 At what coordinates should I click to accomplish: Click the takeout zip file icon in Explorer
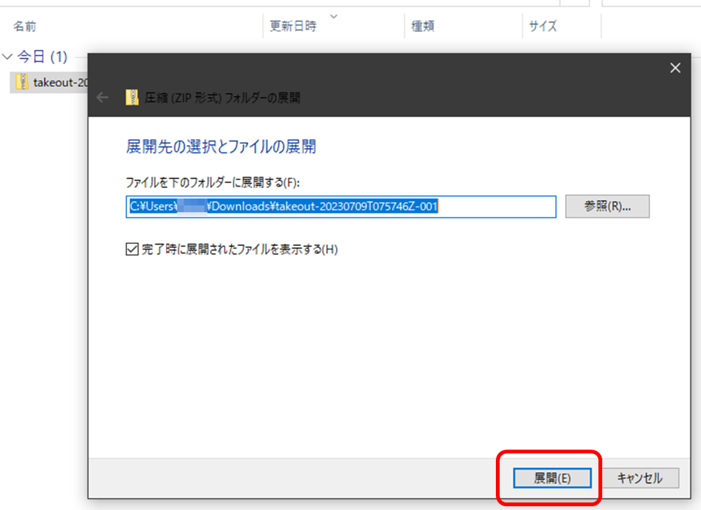[x=21, y=82]
